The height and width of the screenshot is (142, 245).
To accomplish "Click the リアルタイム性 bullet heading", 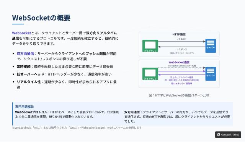I will 29,82.
